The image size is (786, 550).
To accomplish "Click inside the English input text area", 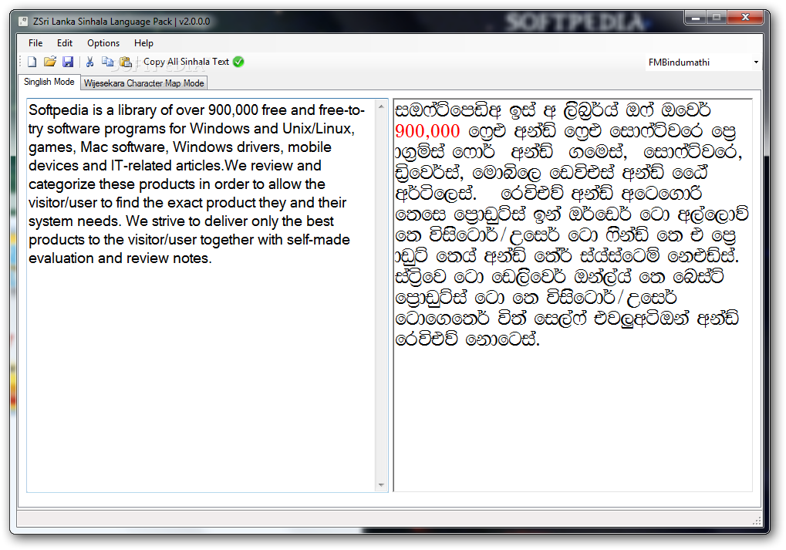I will click(x=201, y=295).
